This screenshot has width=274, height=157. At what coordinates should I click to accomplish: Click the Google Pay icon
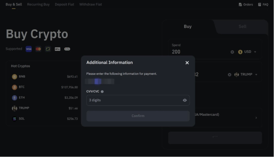click(67, 49)
